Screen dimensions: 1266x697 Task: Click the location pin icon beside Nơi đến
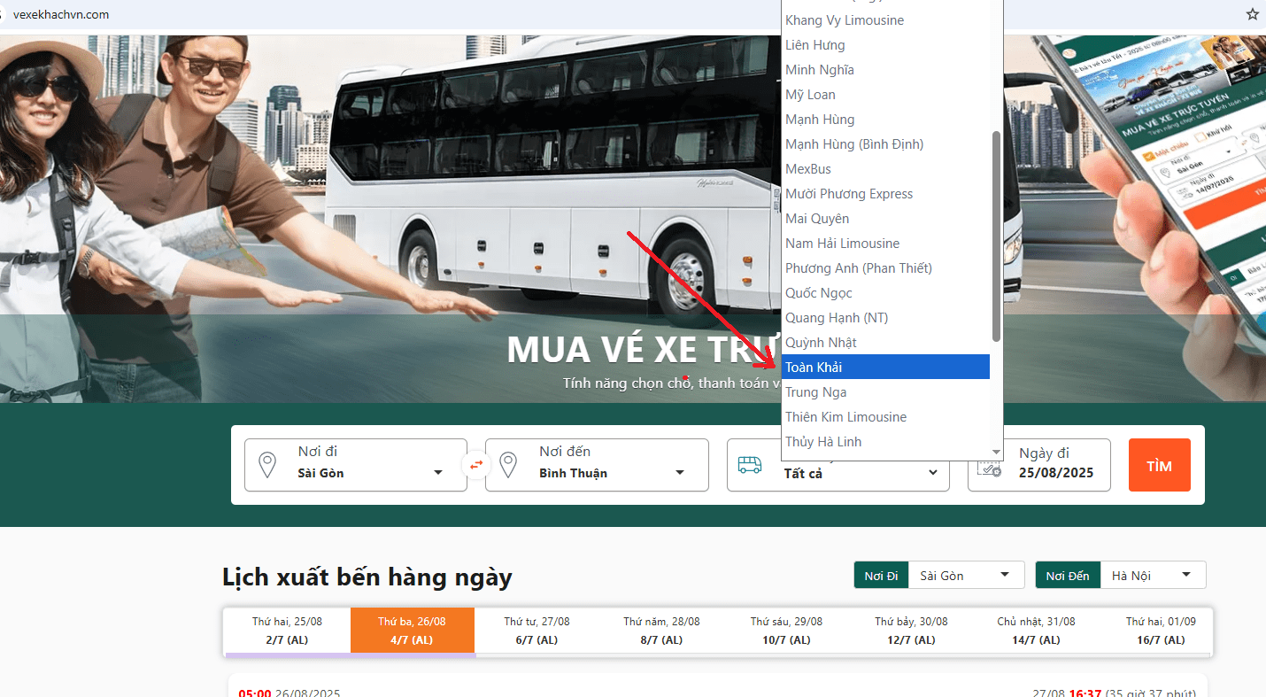click(508, 465)
